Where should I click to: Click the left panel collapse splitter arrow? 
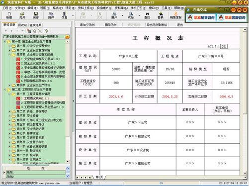pyautogui.click(x=74, y=101)
